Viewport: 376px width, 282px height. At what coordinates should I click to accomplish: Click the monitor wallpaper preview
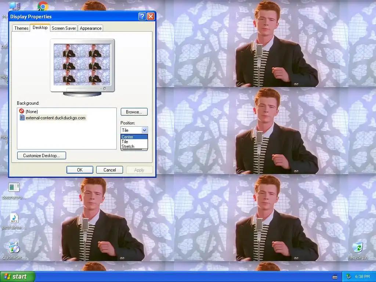click(x=82, y=64)
